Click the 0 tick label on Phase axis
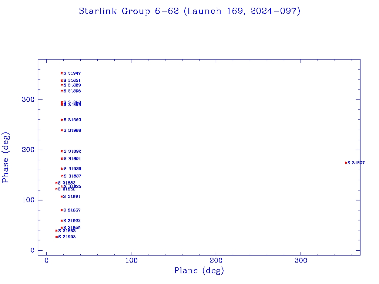The width and height of the screenshot is (379, 284). [x=33, y=250]
